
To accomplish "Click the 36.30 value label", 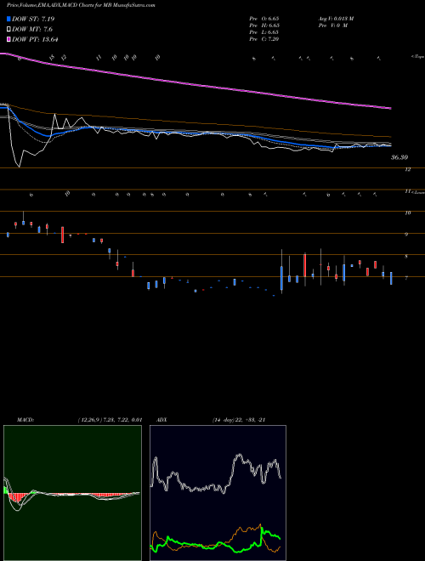I will tap(399, 157).
